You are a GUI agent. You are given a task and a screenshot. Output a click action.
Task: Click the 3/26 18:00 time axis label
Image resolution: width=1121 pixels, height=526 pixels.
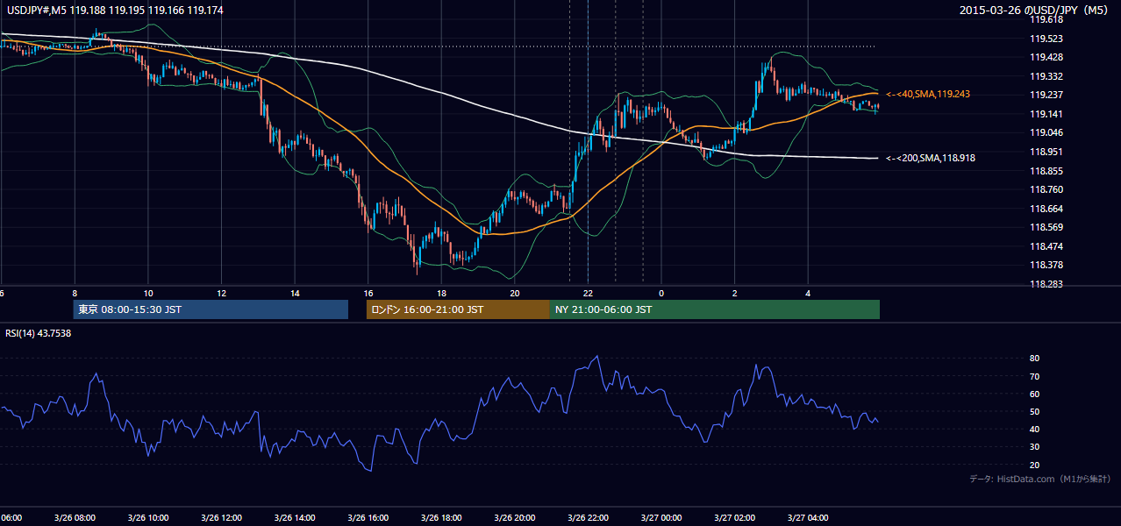[441, 517]
